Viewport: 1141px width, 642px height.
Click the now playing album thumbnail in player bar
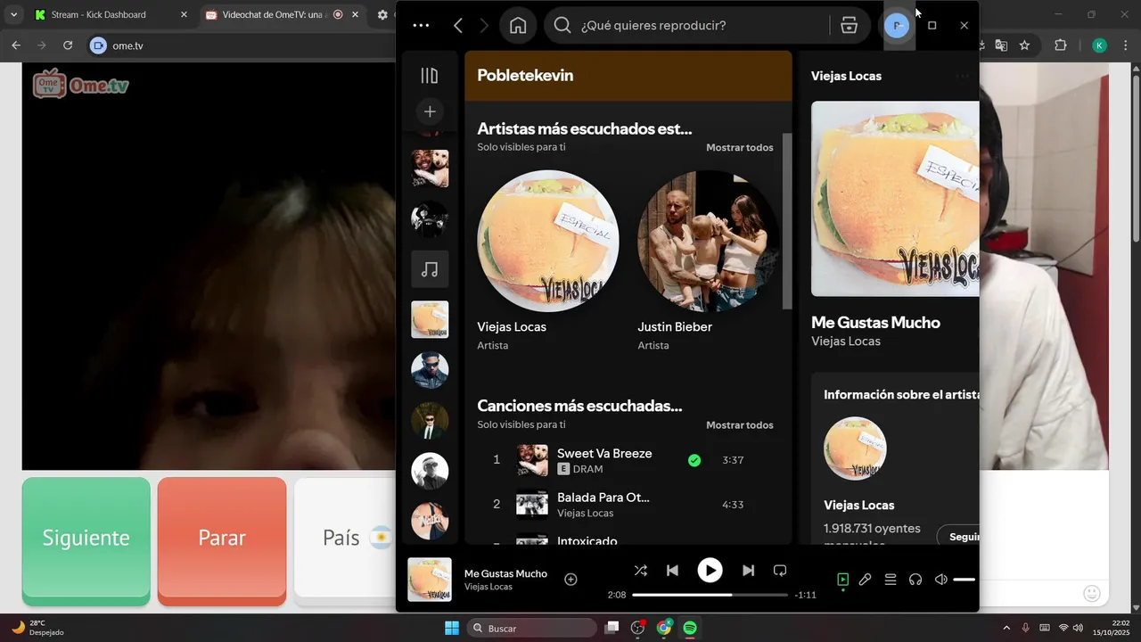(x=430, y=580)
